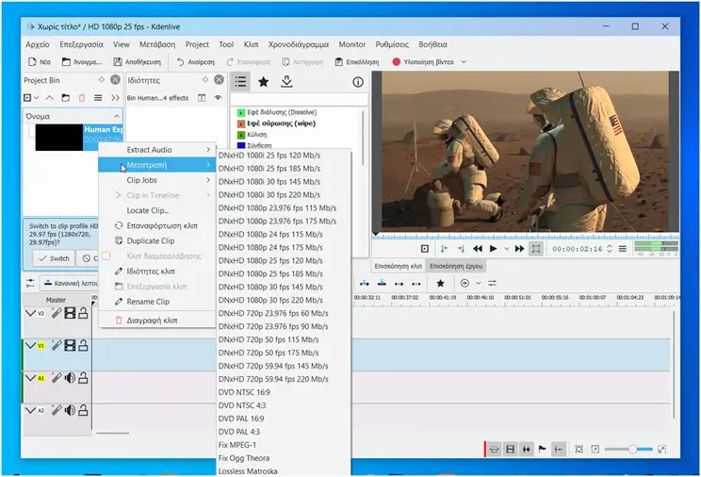Toggle the eye icon in Properties panel
The height and width of the screenshot is (477, 701).
pos(218,98)
